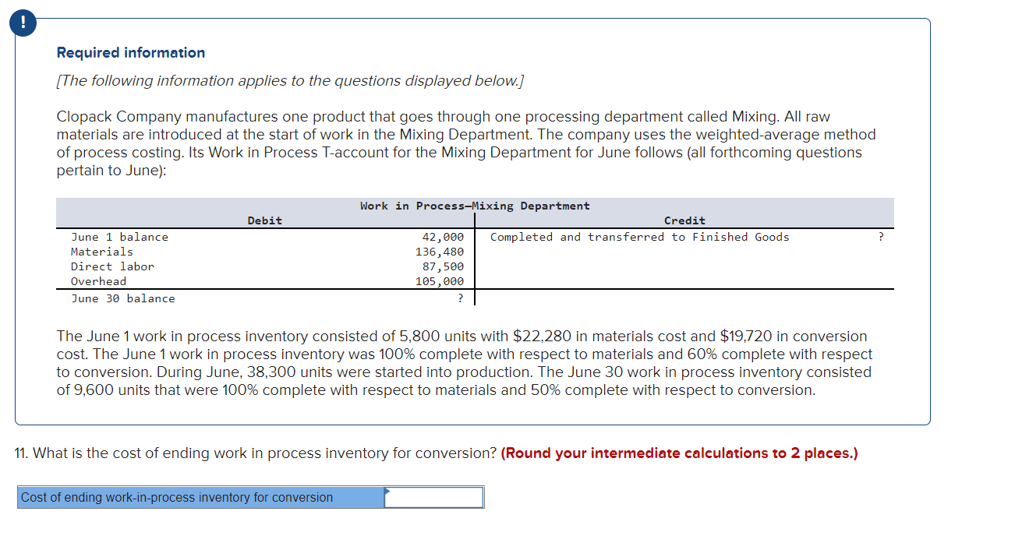Click the 'June 1 balance' row label

click(x=119, y=237)
